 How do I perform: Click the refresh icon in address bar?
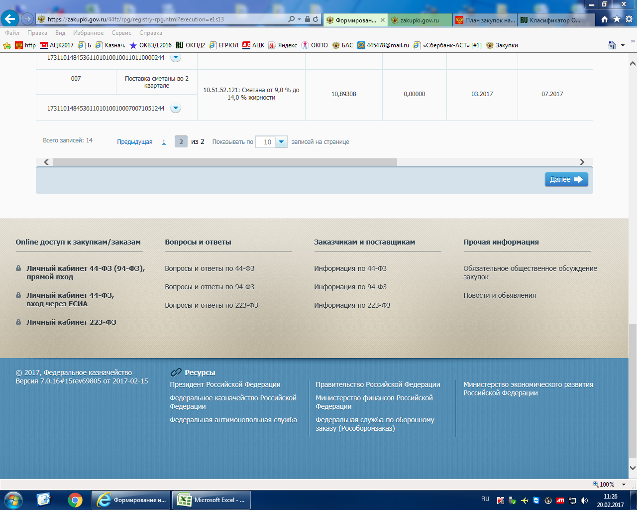[316, 19]
